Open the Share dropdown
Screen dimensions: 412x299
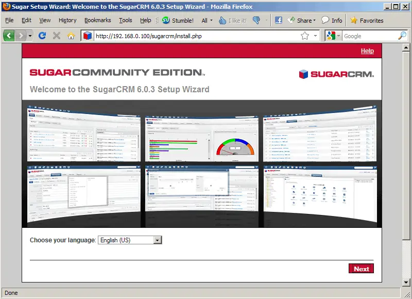coord(301,20)
